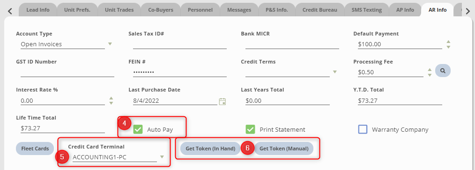The width and height of the screenshot is (475, 170).
Task: Increase Interest Rate % with up arrow
Action: point(111,98)
